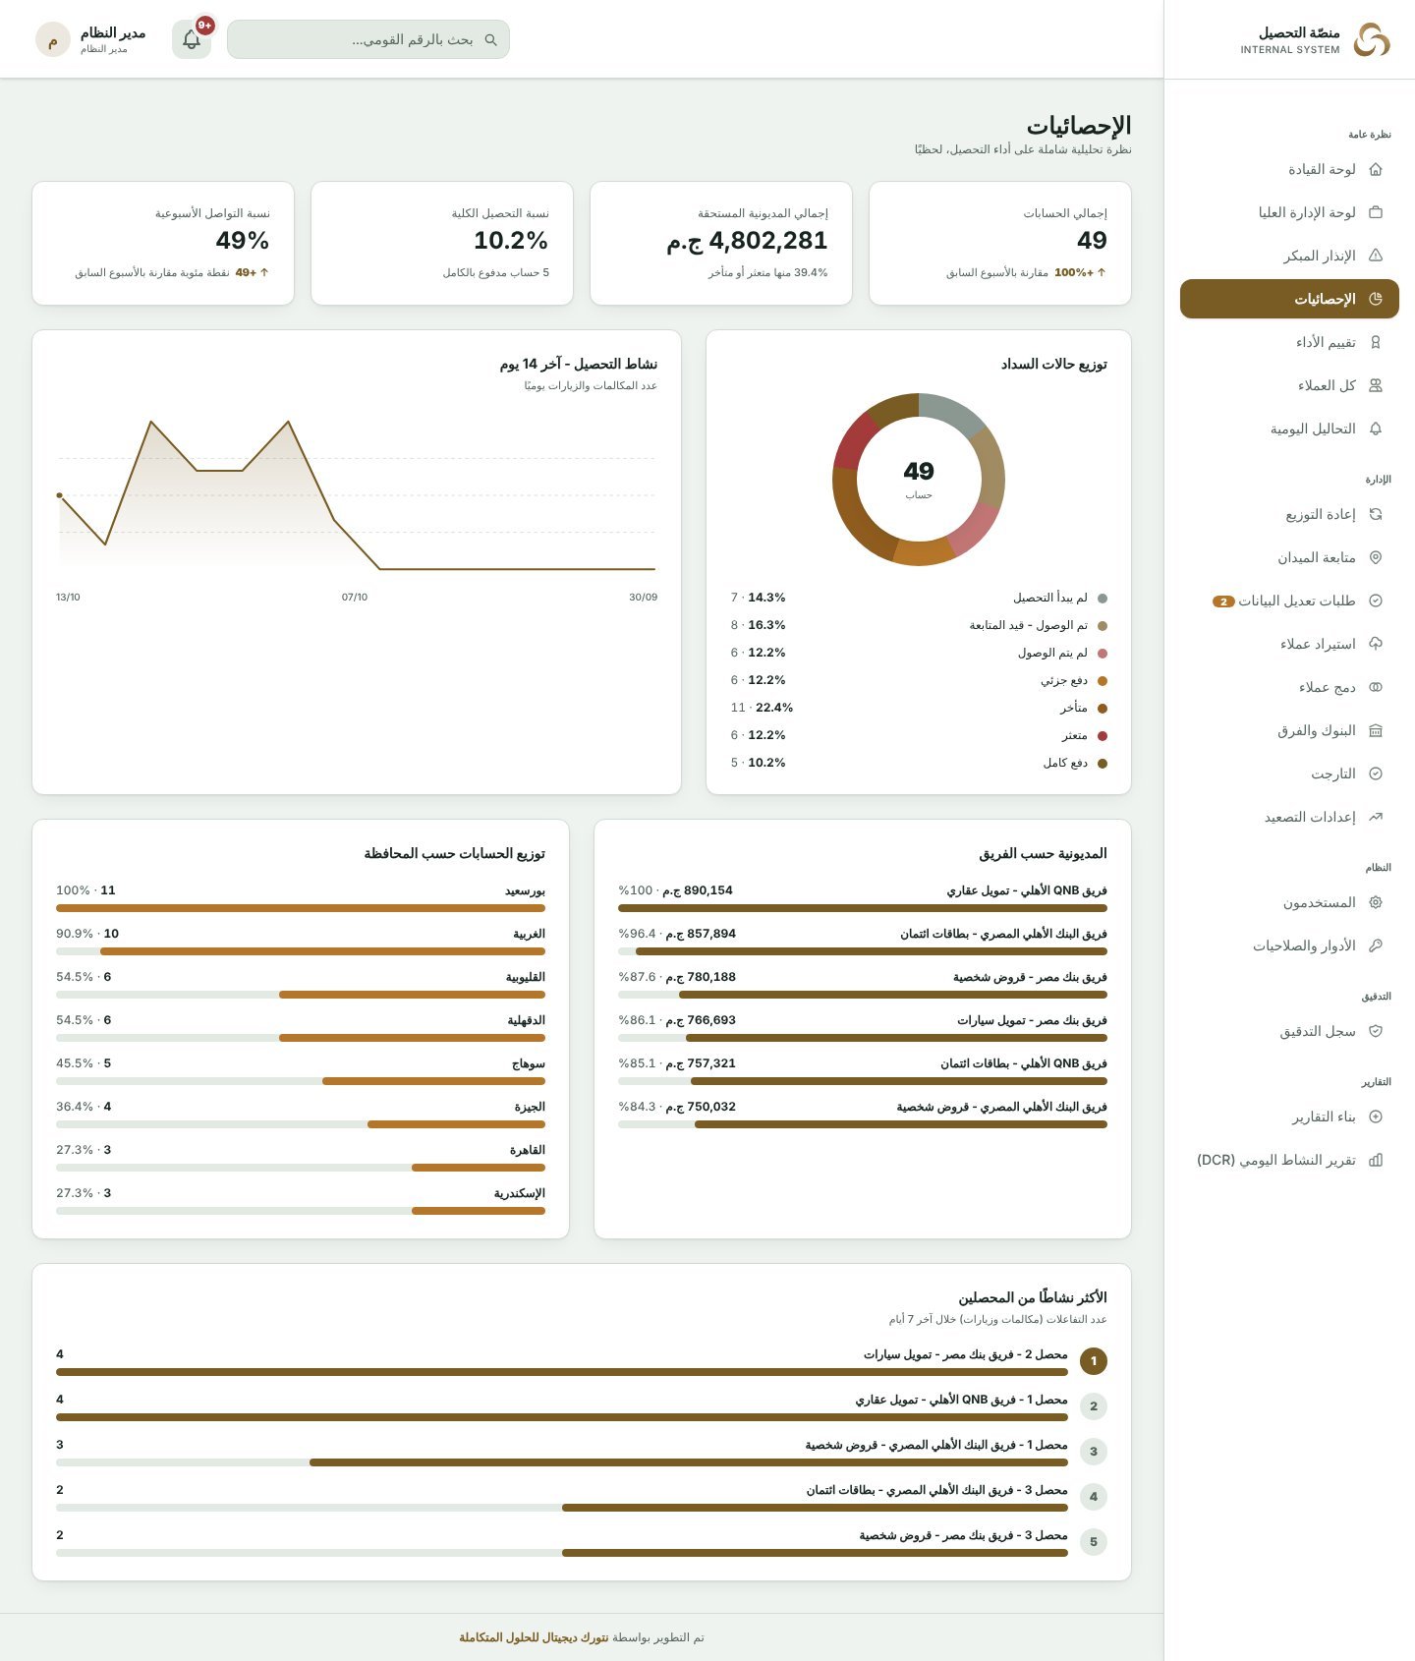Click the التحاليل اليومية bell icon

[x=1376, y=429]
